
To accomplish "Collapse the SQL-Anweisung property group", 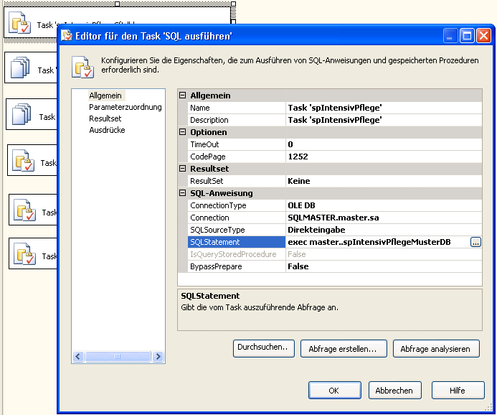I will [182, 193].
